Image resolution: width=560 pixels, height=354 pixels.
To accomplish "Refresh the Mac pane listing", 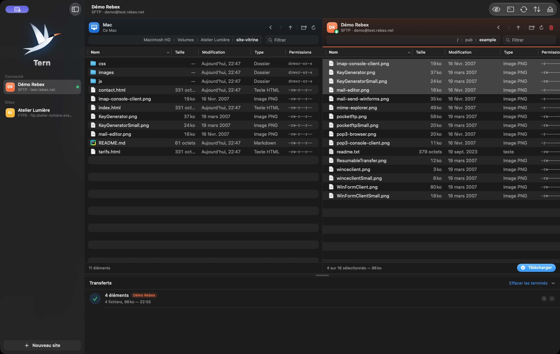I will coord(313,28).
